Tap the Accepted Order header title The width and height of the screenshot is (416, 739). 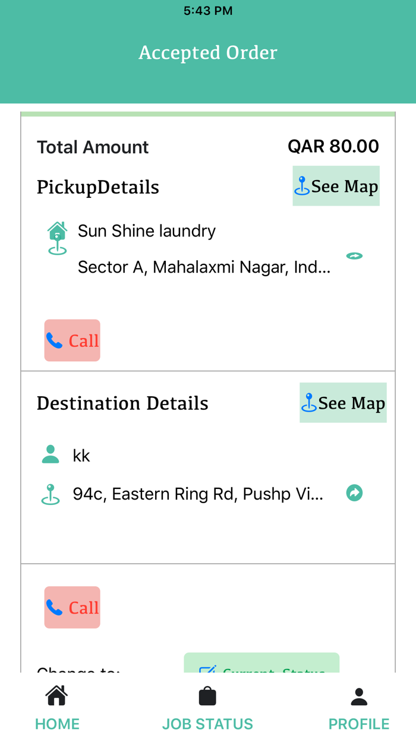[x=208, y=53]
